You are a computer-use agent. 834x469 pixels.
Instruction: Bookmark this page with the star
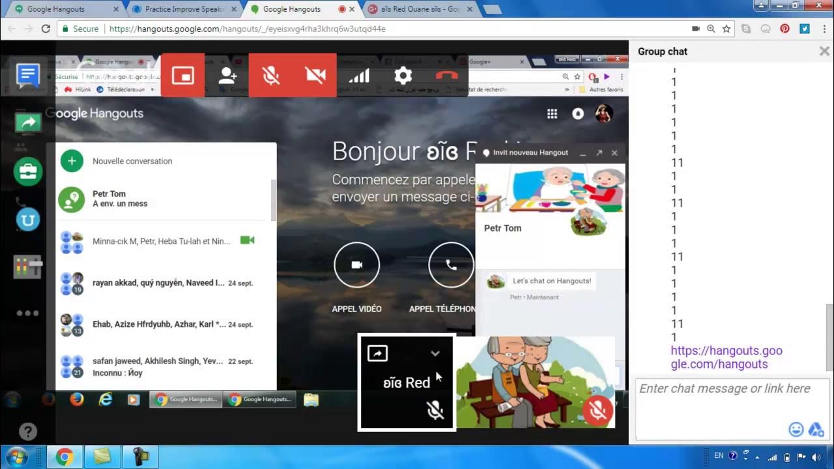pyautogui.click(x=726, y=29)
